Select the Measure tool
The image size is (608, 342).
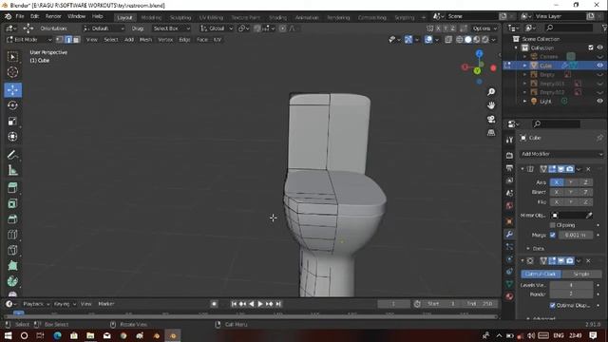point(12,170)
